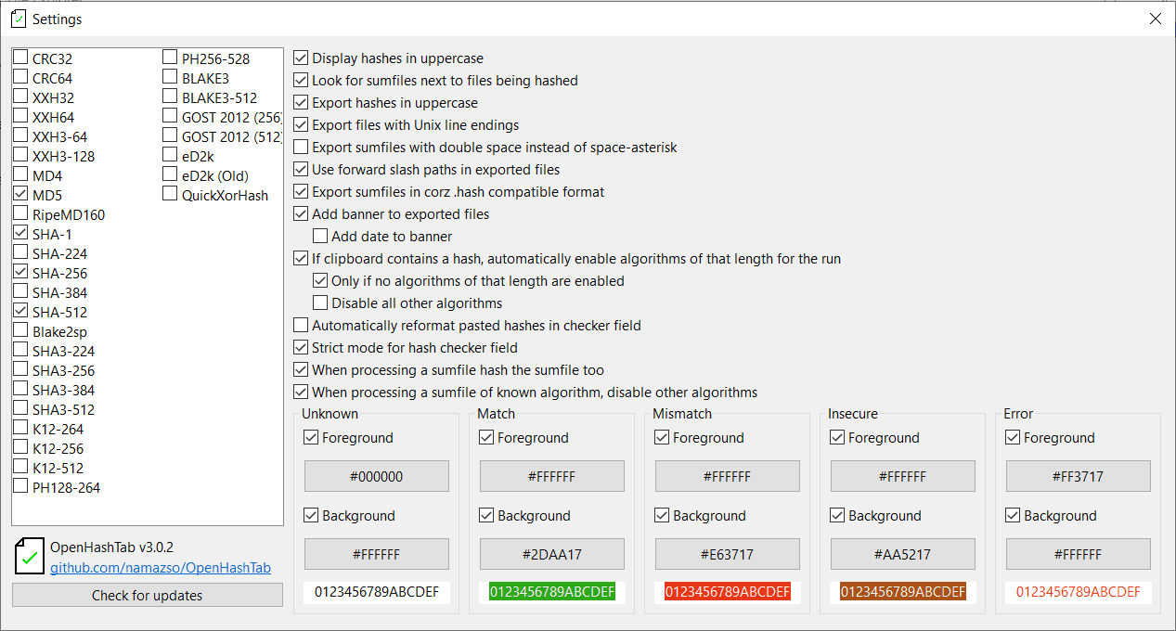Change Insecure background color #AA5217
The image size is (1176, 631).
903,554
